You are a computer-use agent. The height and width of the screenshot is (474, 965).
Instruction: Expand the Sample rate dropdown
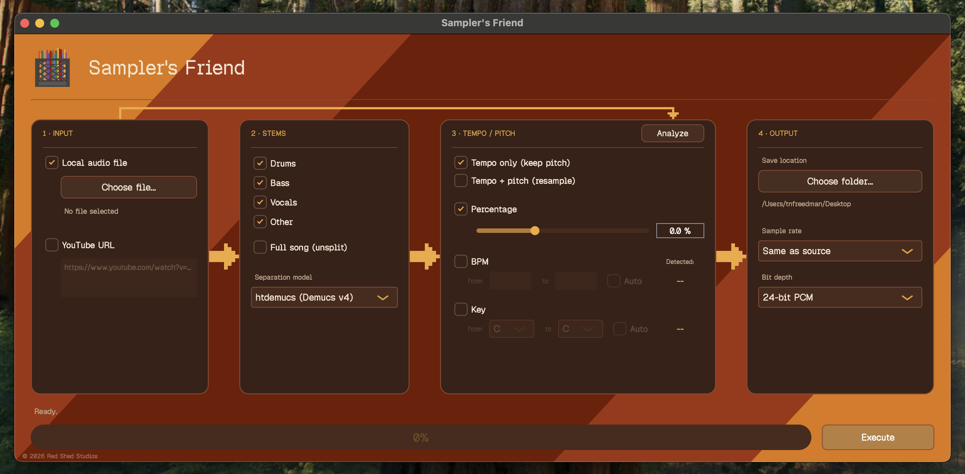click(840, 251)
